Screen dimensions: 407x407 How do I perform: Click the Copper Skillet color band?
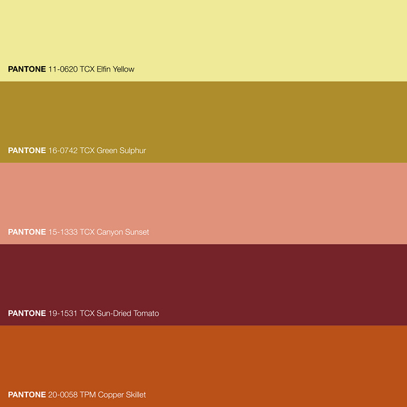click(x=203, y=366)
